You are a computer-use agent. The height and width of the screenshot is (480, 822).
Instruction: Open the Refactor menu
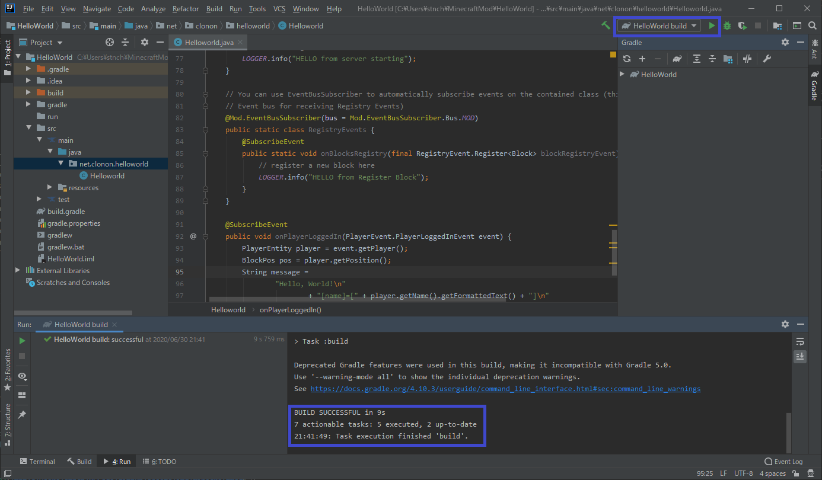tap(186, 9)
